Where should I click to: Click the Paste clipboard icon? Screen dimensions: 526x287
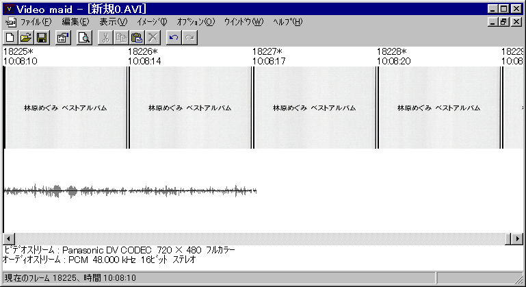point(136,38)
